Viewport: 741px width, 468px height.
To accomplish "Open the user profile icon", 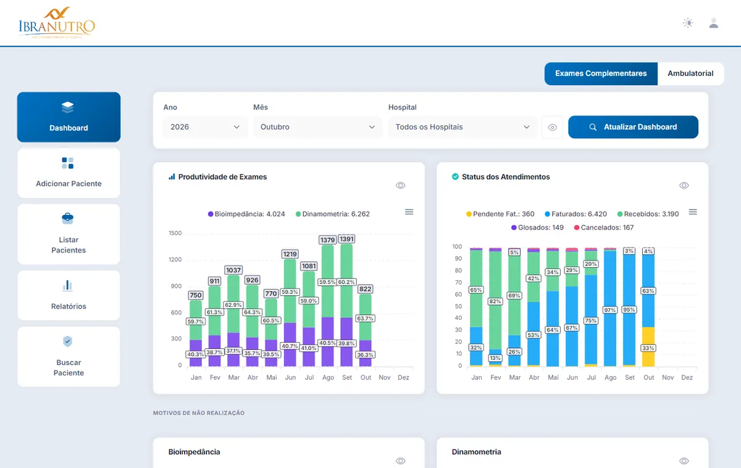I will coord(714,23).
